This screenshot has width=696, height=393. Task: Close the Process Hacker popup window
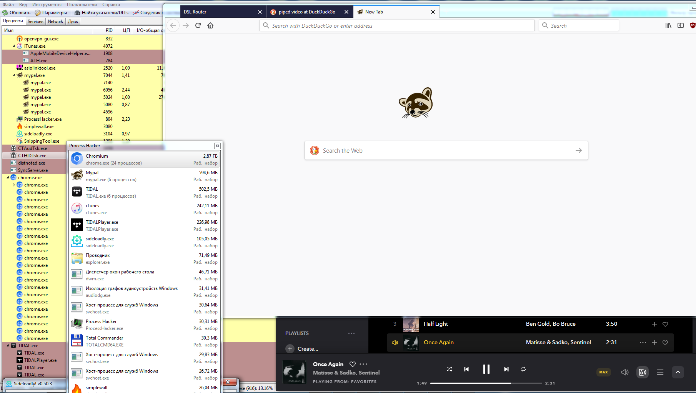217,146
